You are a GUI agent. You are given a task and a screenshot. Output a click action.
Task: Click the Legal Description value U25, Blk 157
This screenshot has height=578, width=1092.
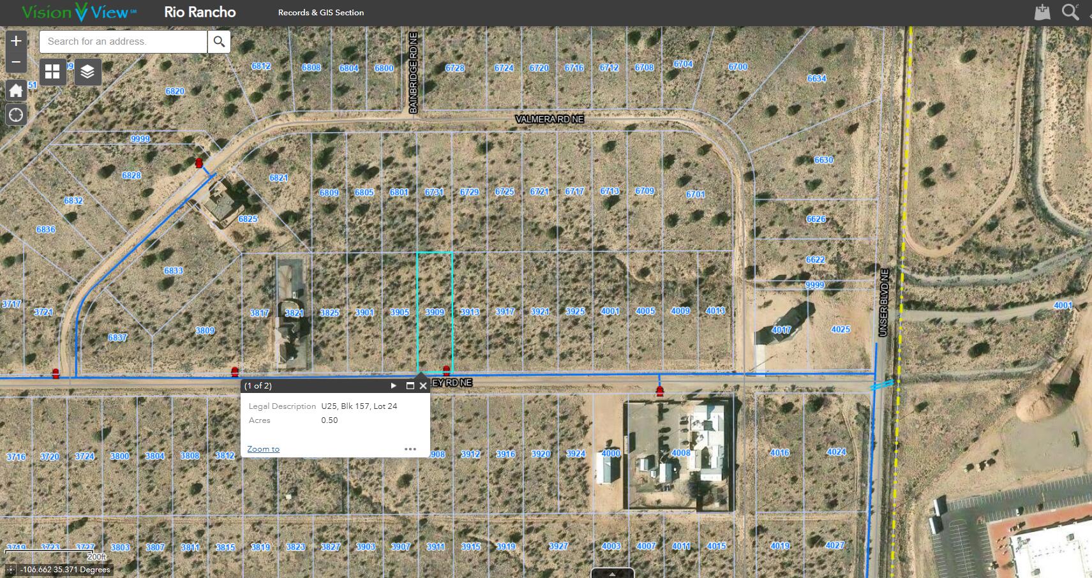[x=359, y=406]
